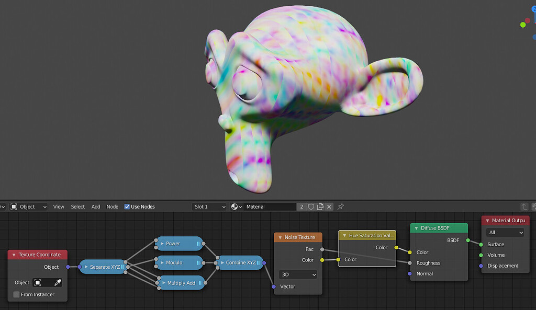Open the material browse sphere icon

point(236,206)
